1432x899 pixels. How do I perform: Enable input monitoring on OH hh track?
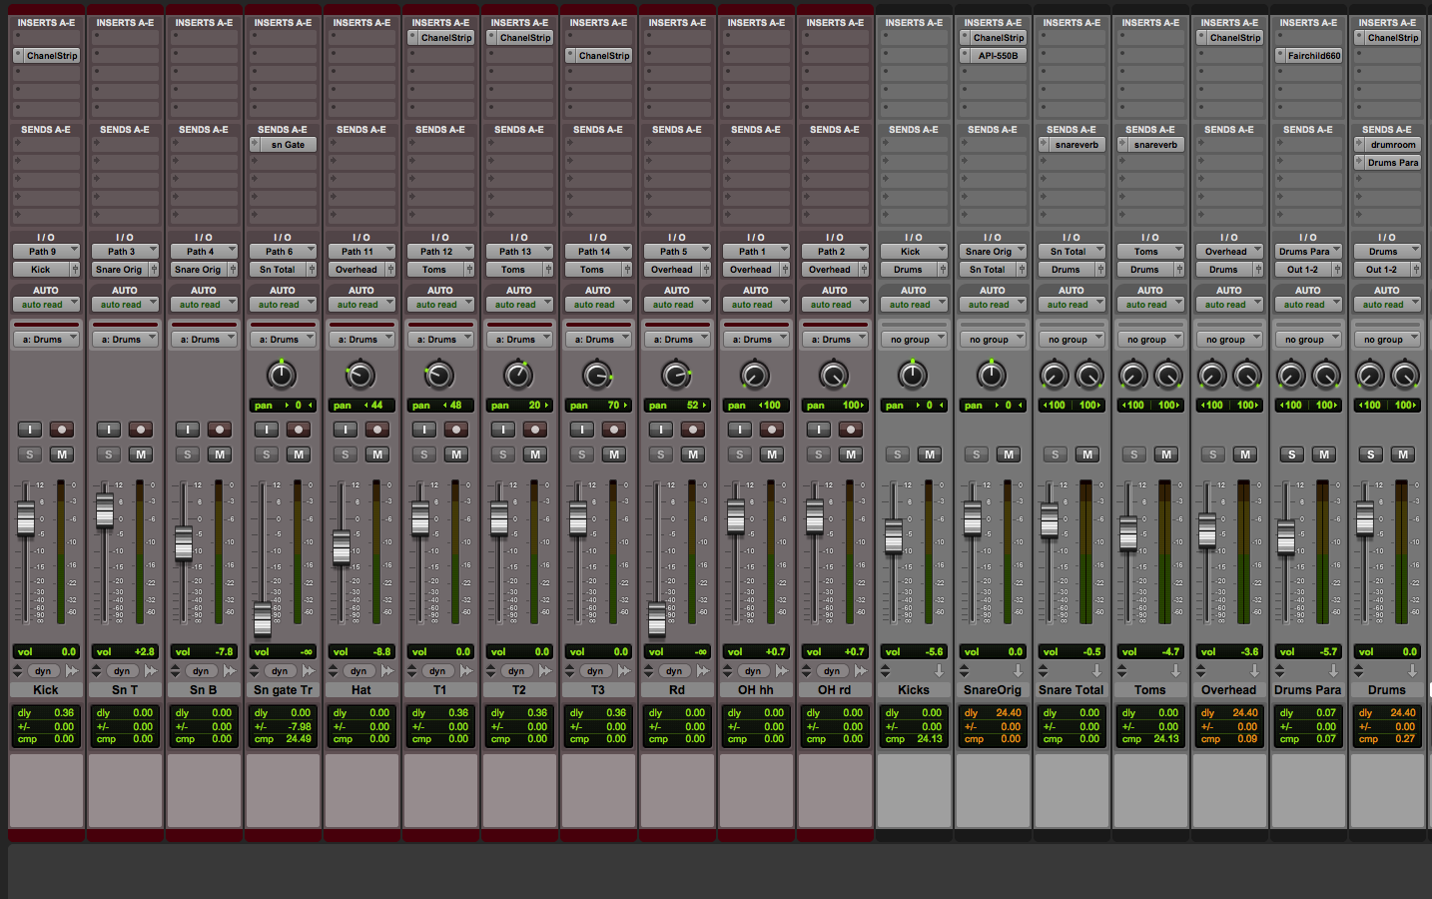coord(740,430)
